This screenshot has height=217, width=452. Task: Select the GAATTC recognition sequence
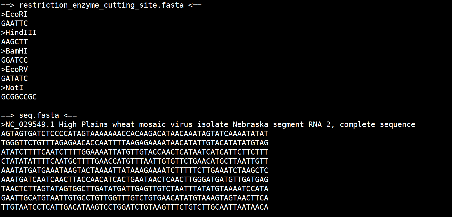click(x=14, y=23)
